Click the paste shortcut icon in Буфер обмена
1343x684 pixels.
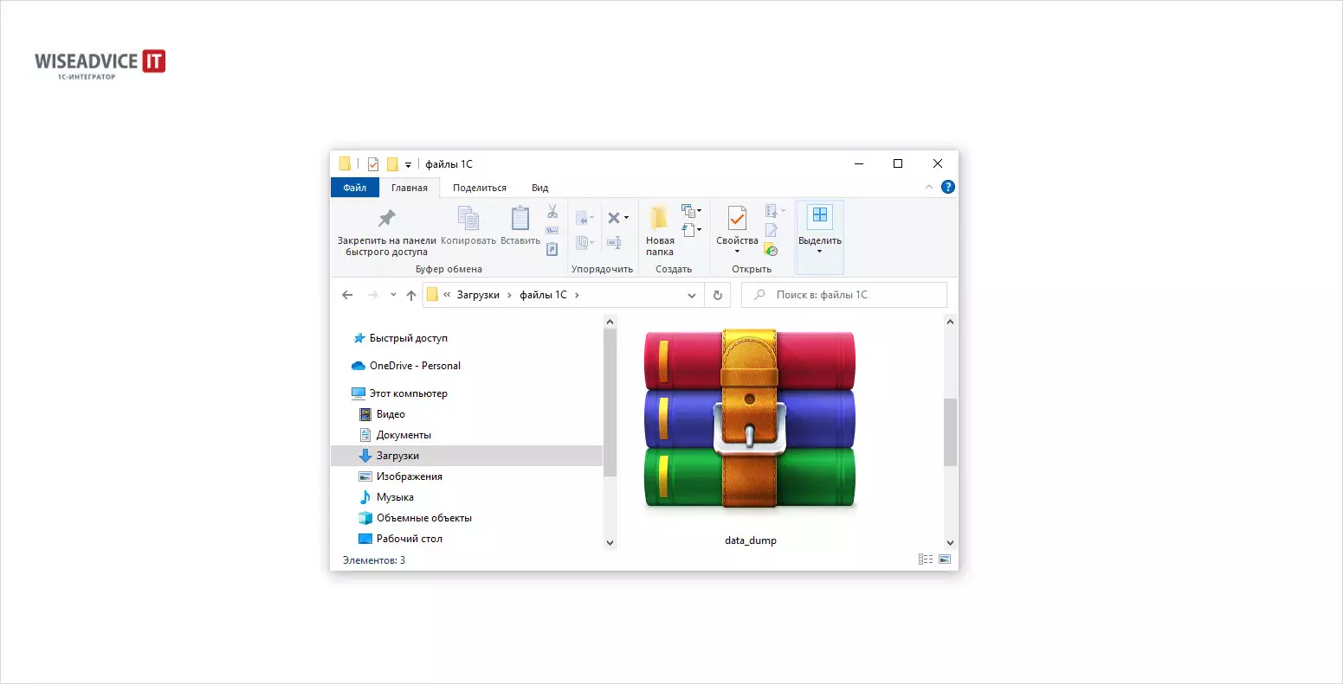click(x=552, y=249)
